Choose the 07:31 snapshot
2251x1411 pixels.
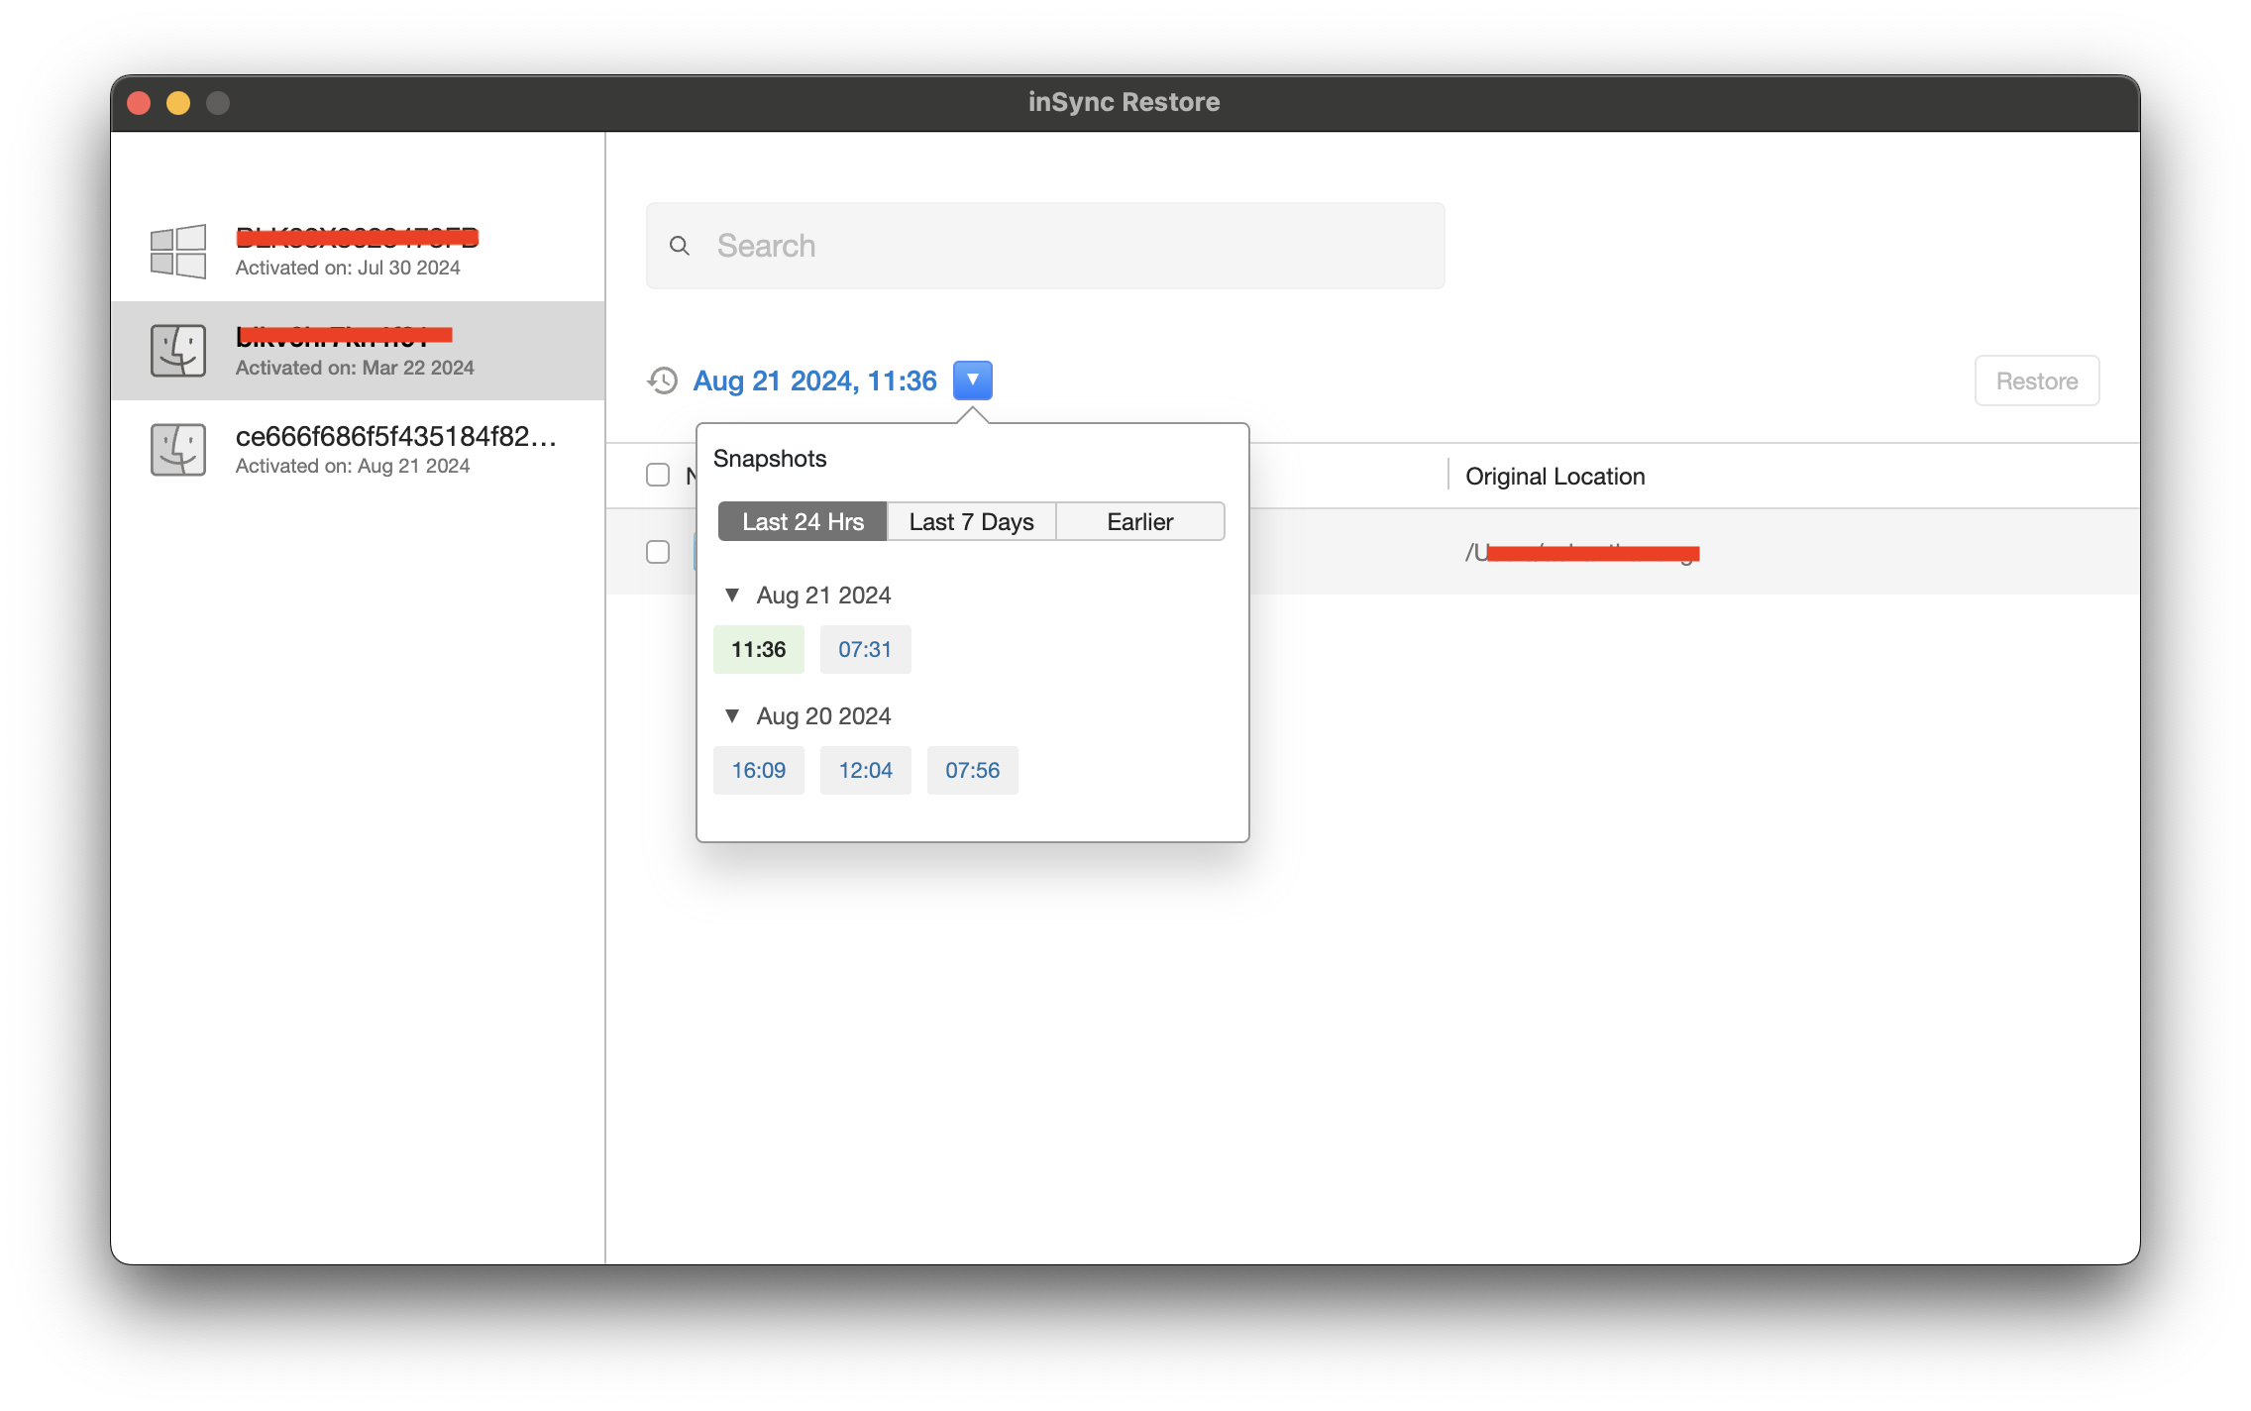click(x=865, y=649)
